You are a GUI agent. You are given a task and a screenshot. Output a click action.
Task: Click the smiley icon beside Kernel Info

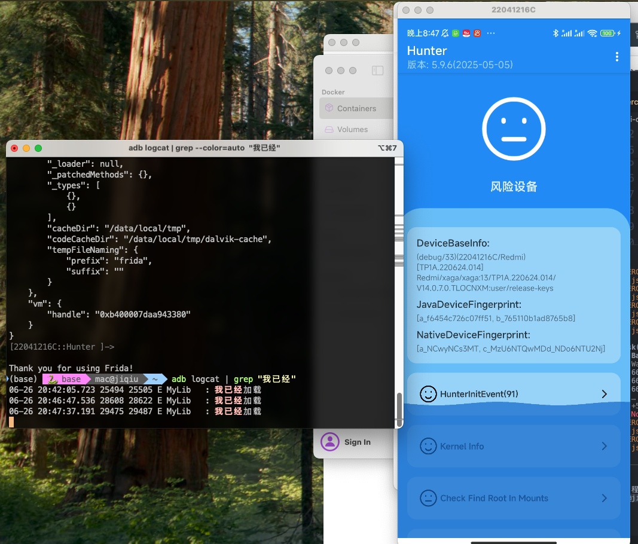(x=428, y=446)
